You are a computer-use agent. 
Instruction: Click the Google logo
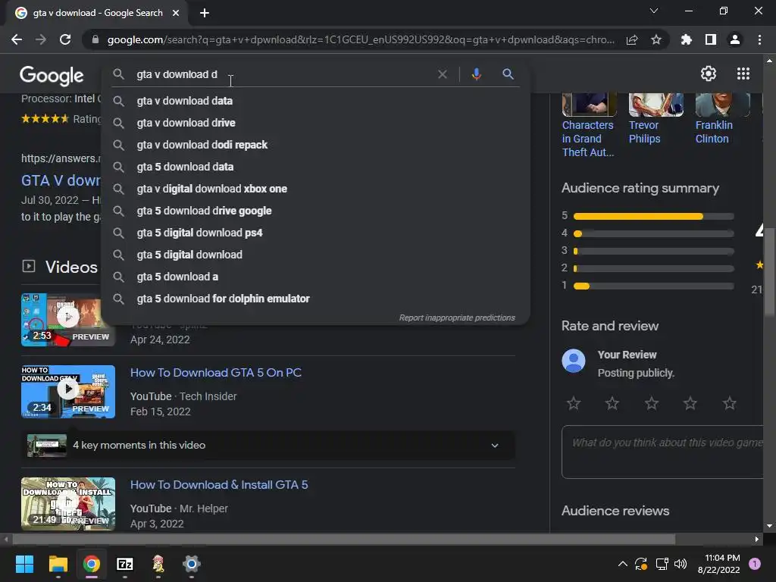tap(52, 76)
